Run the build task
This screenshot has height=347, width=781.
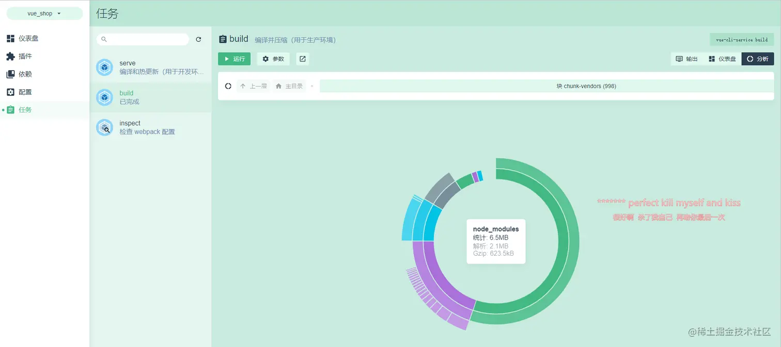pyautogui.click(x=234, y=59)
